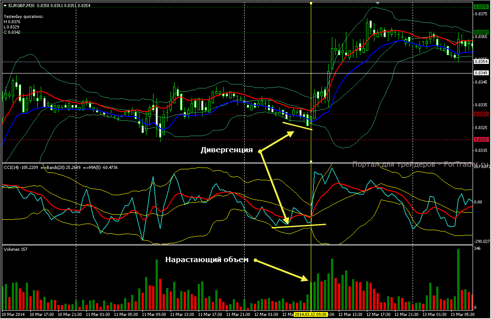
Task: Select the top handle of the yellow vertical line
Action: pyautogui.click(x=311, y=3)
